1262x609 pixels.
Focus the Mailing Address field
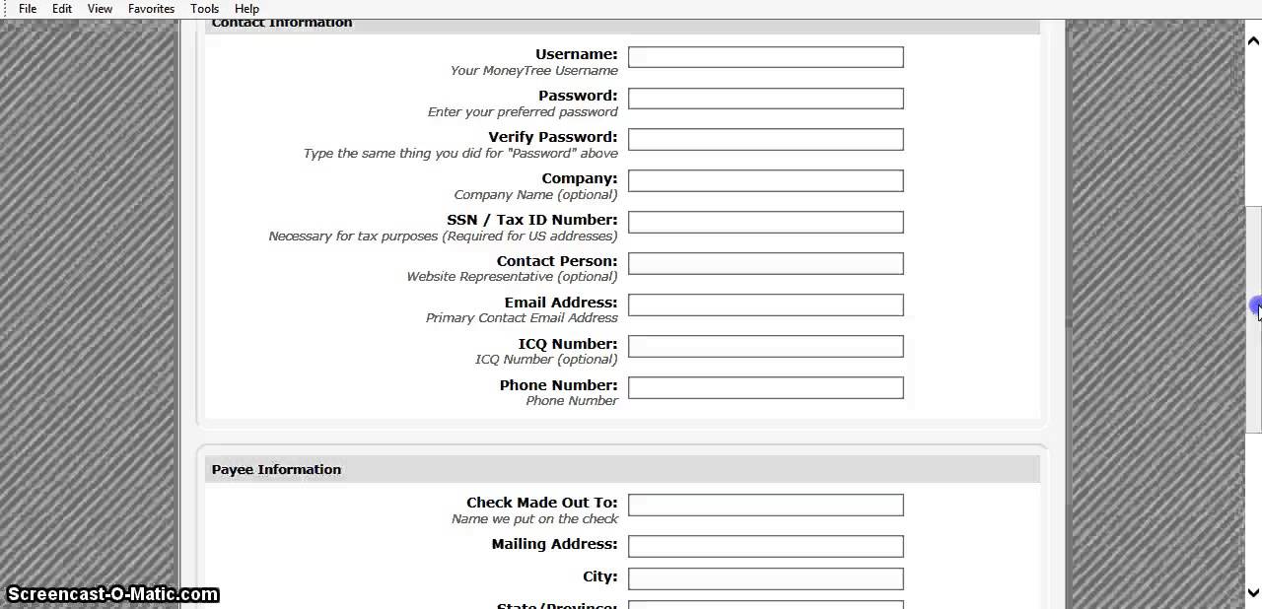766,547
